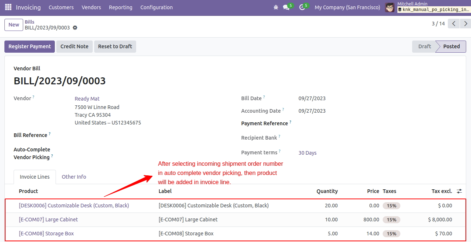Screen dimensions: 471x242
Task: Click Register Payment button
Action: [30, 46]
